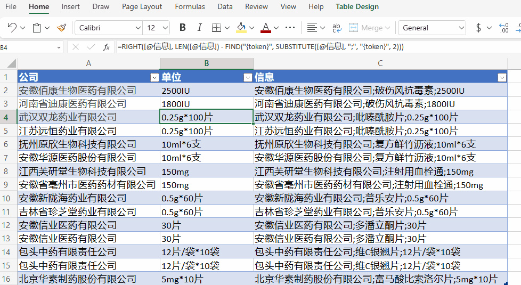Open the File menu

point(11,6)
